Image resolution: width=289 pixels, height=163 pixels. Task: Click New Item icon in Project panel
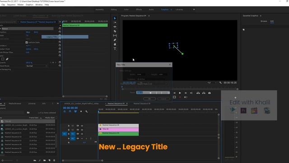pos(49,160)
